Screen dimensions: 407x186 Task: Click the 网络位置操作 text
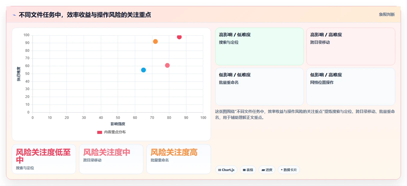[322, 82]
